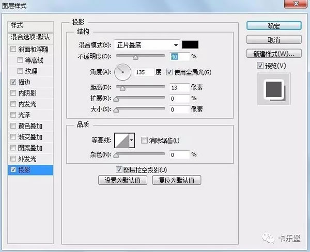Uncheck the 描边 style checkbox
Screen dimensions: 310x252
coord(13,82)
